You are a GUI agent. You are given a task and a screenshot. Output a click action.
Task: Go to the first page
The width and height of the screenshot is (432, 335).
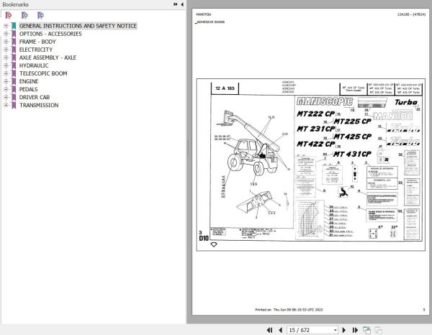[269, 330]
